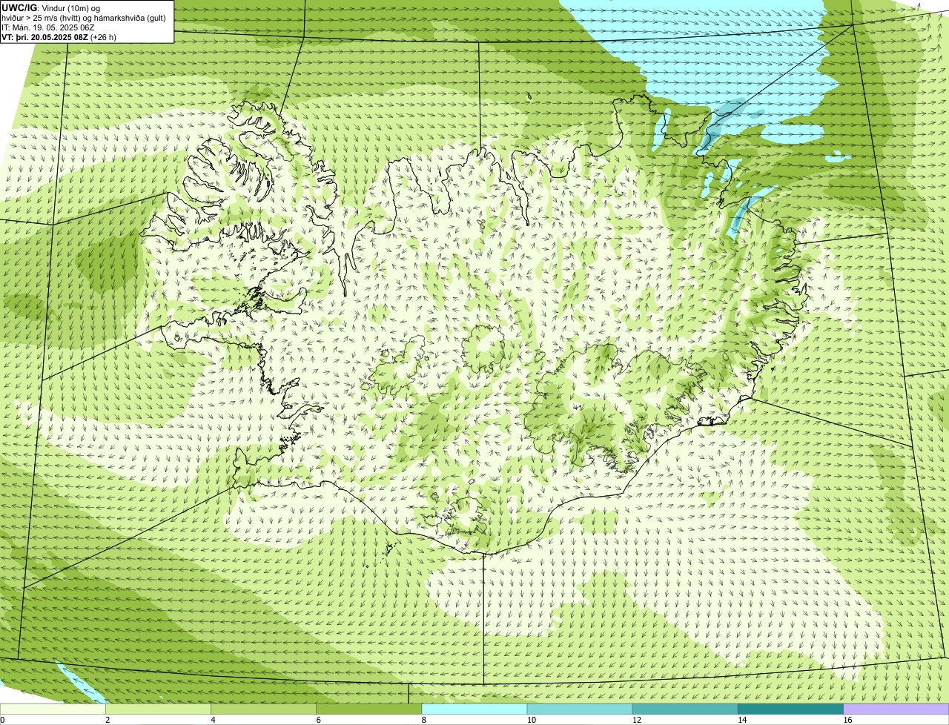Click the 10–12 m/s turquoise legend swatch
949x725 pixels.
pos(579,709)
